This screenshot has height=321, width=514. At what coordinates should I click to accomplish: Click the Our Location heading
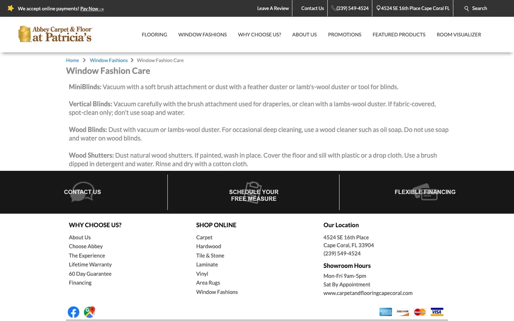(x=341, y=225)
